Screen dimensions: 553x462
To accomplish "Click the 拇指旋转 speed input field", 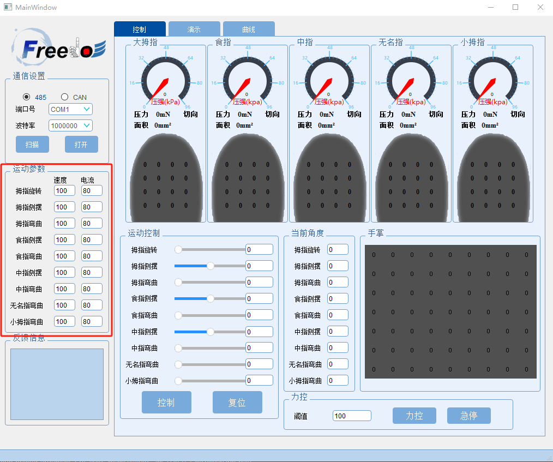I will pyautogui.click(x=64, y=191).
